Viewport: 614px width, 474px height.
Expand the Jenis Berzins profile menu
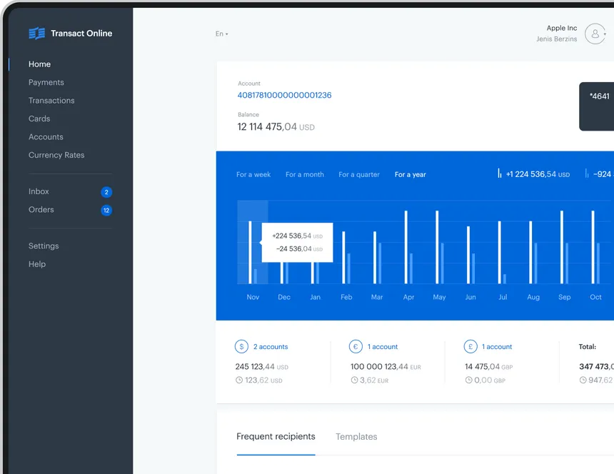pos(556,39)
